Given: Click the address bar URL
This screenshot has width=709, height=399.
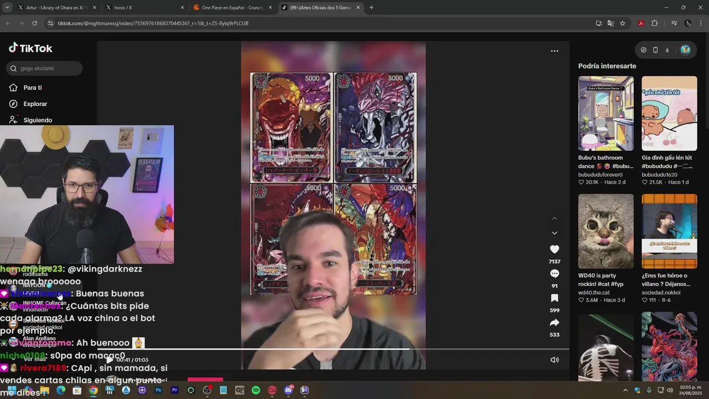Looking at the screenshot, I should click(153, 23).
